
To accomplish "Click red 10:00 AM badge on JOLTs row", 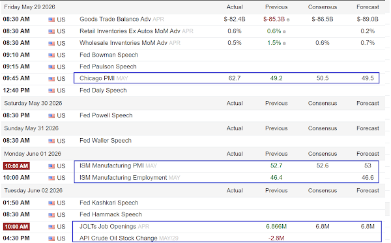I will 16,227.
